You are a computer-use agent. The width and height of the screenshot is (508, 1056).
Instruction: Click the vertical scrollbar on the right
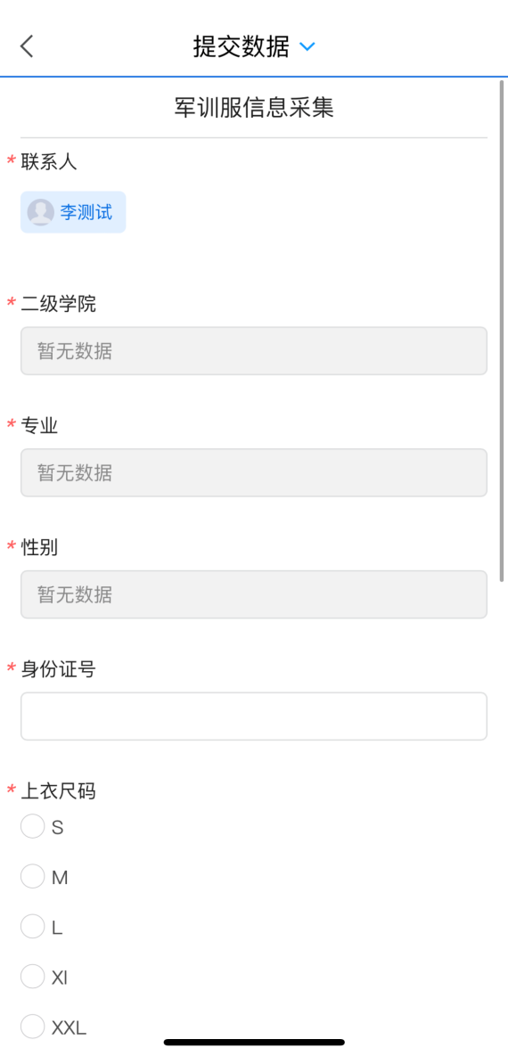pyautogui.click(x=501, y=331)
